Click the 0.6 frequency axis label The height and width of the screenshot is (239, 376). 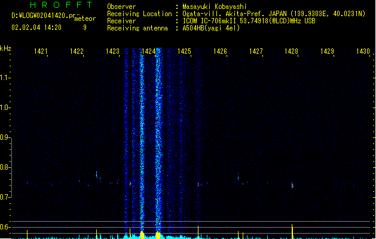(x=5, y=227)
